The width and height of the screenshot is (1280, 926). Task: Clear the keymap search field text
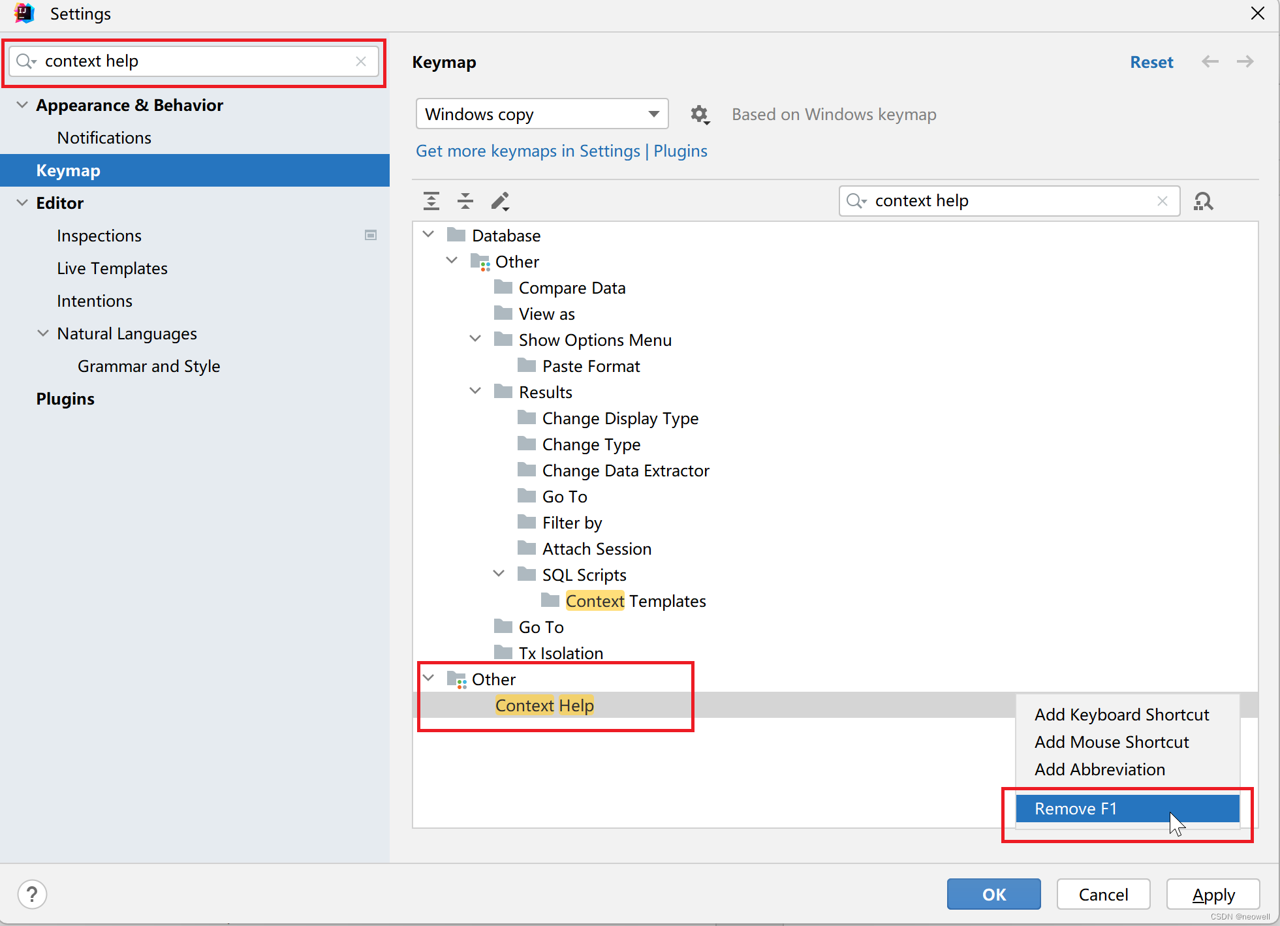(x=1162, y=201)
